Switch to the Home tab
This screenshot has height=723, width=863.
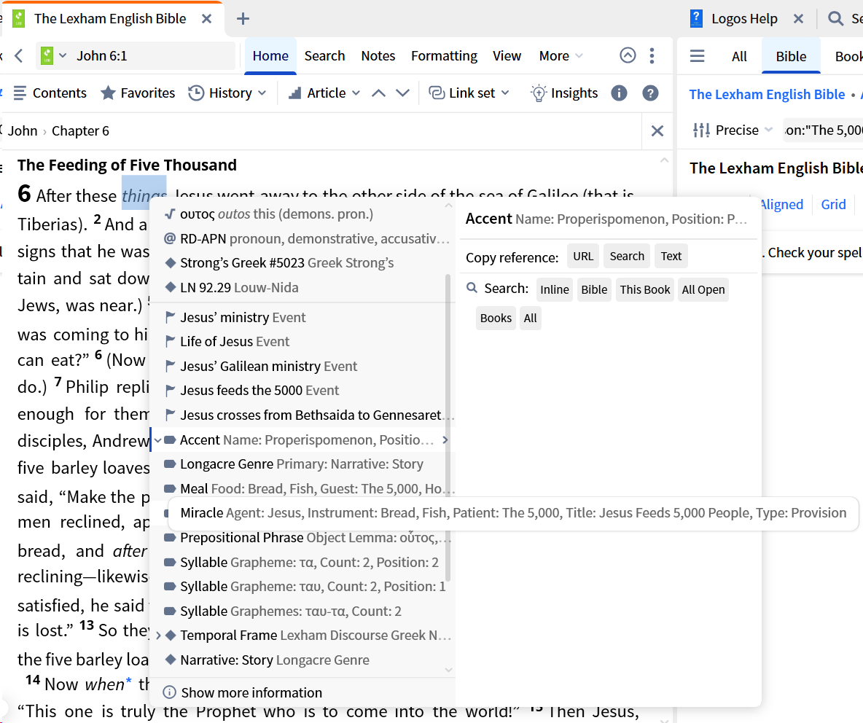click(x=270, y=55)
